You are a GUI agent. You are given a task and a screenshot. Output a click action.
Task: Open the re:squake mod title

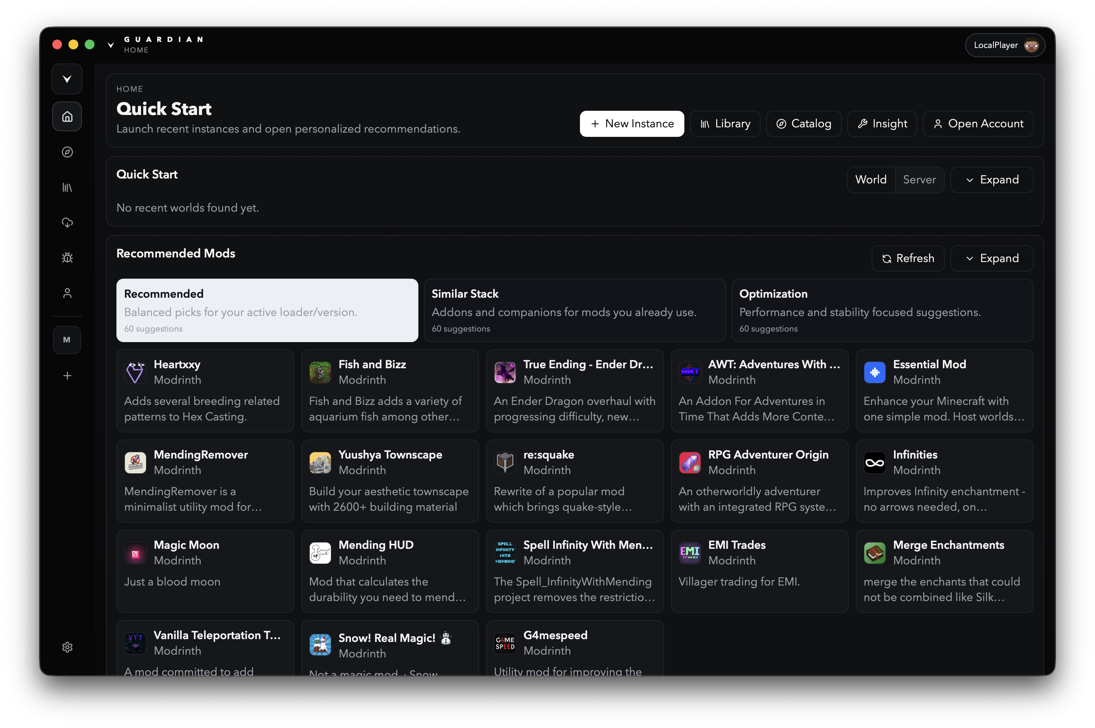[x=549, y=455]
